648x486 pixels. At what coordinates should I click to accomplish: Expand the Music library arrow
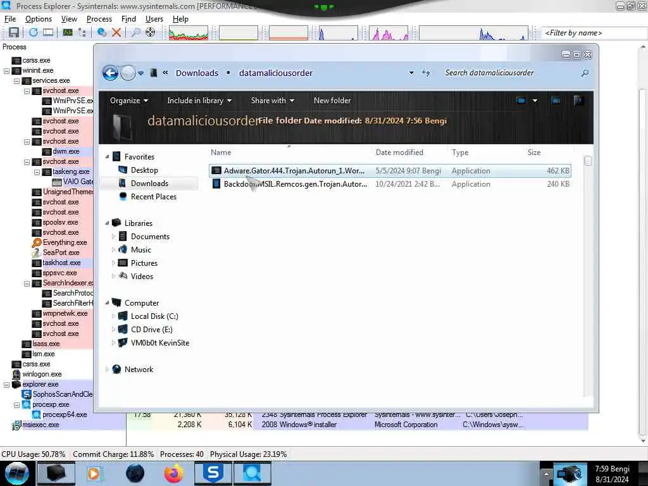[x=114, y=249]
